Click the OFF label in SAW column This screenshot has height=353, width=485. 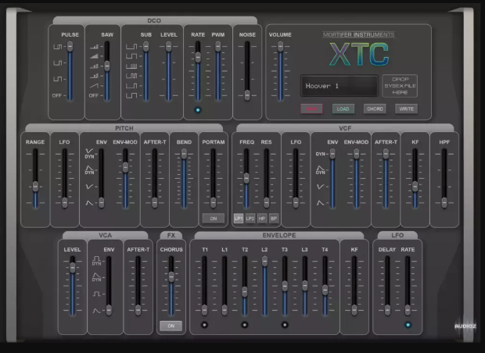point(94,95)
